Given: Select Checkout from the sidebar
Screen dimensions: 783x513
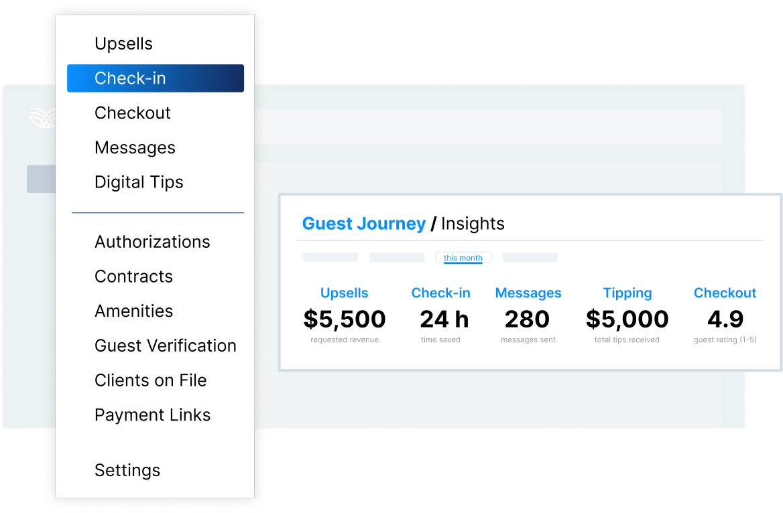Looking at the screenshot, I should click(133, 113).
